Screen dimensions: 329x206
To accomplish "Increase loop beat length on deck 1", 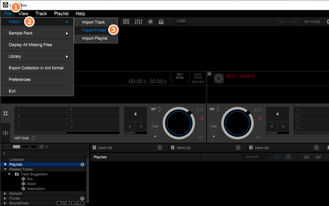I will click(141, 126).
